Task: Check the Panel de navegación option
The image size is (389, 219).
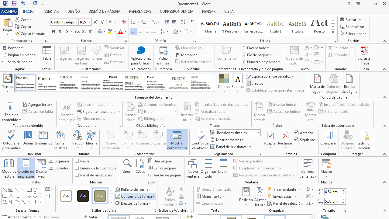Action: 77,175
